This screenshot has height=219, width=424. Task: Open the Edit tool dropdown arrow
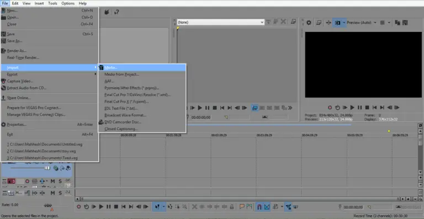tap(163, 207)
